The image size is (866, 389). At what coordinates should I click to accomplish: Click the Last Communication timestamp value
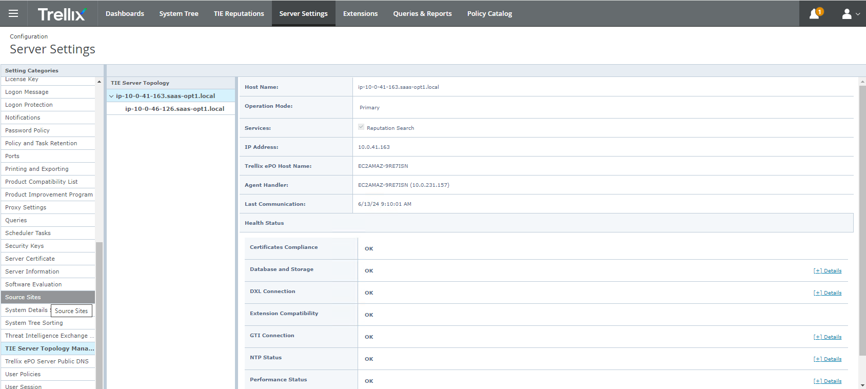pyautogui.click(x=385, y=204)
